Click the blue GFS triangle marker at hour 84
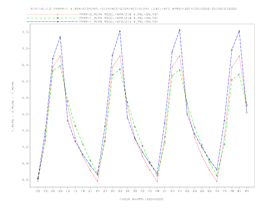This screenshot has height=208, width=269. pyautogui.click(x=247, y=112)
